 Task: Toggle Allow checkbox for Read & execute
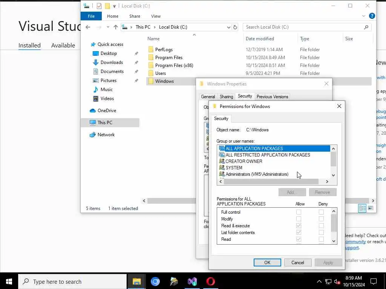[299, 226]
